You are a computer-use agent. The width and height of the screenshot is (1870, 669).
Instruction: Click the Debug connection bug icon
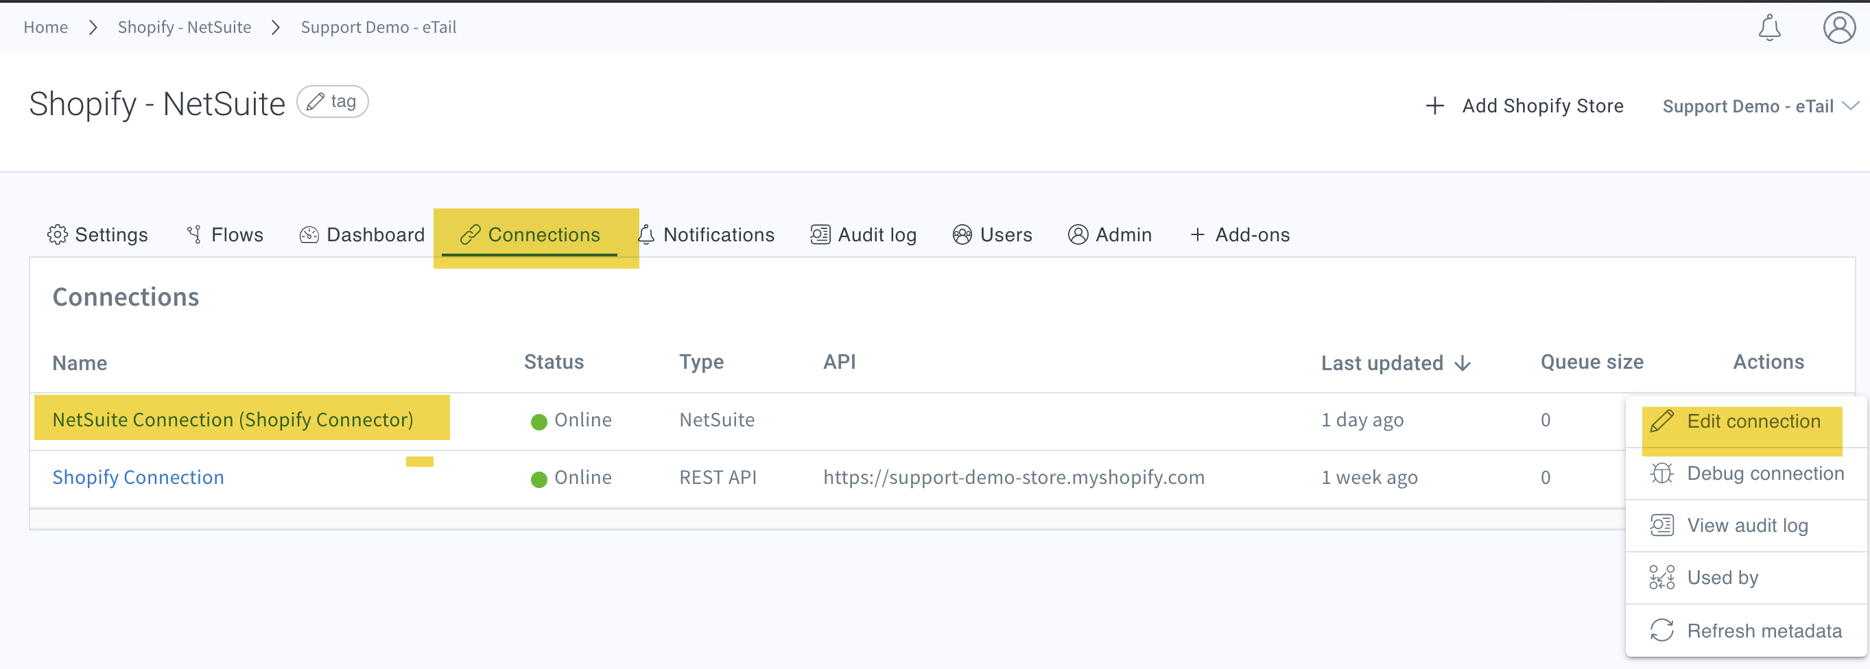click(1662, 473)
